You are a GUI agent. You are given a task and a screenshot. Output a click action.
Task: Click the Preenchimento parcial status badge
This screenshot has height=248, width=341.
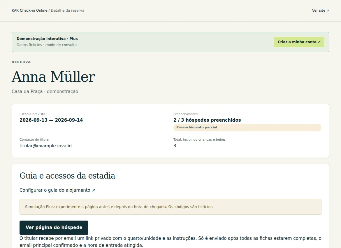click(x=247, y=128)
